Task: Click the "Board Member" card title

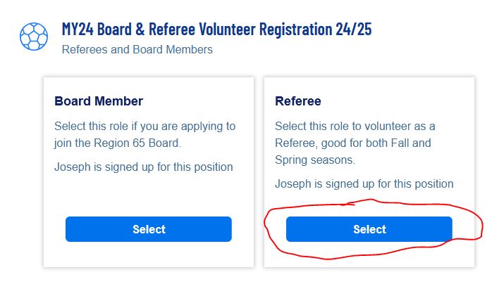Action: pos(99,101)
